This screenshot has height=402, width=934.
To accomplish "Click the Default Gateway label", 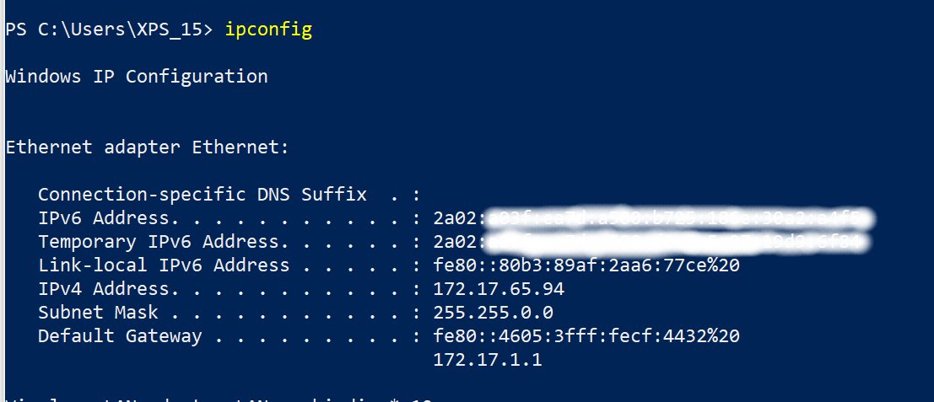I will [120, 336].
